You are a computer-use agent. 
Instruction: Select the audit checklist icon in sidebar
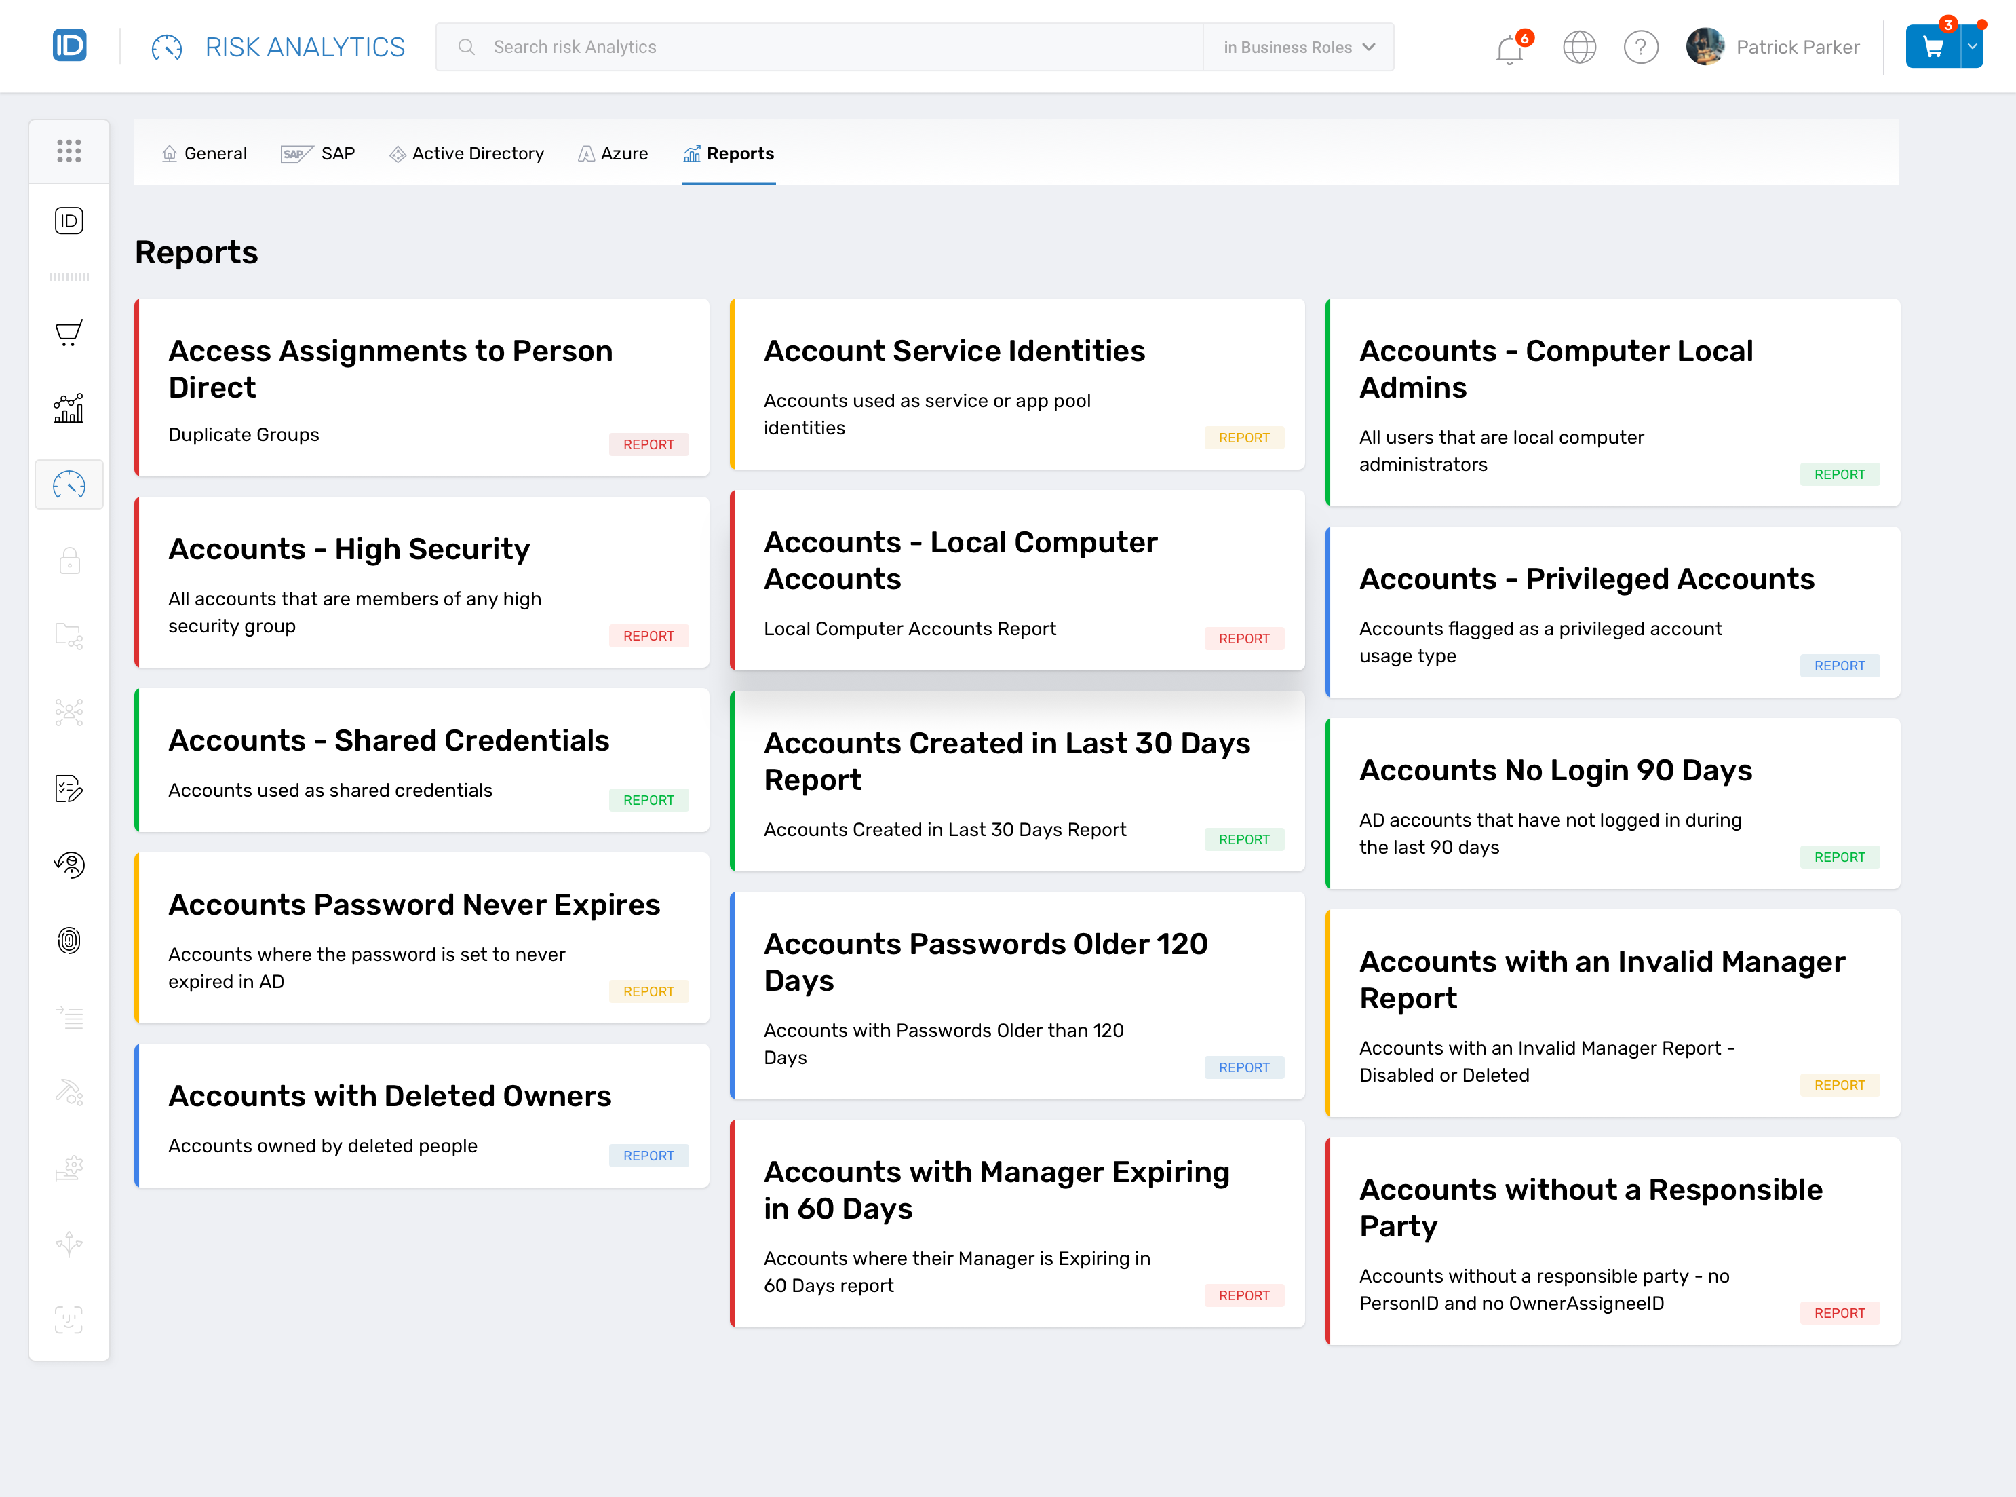coord(69,789)
